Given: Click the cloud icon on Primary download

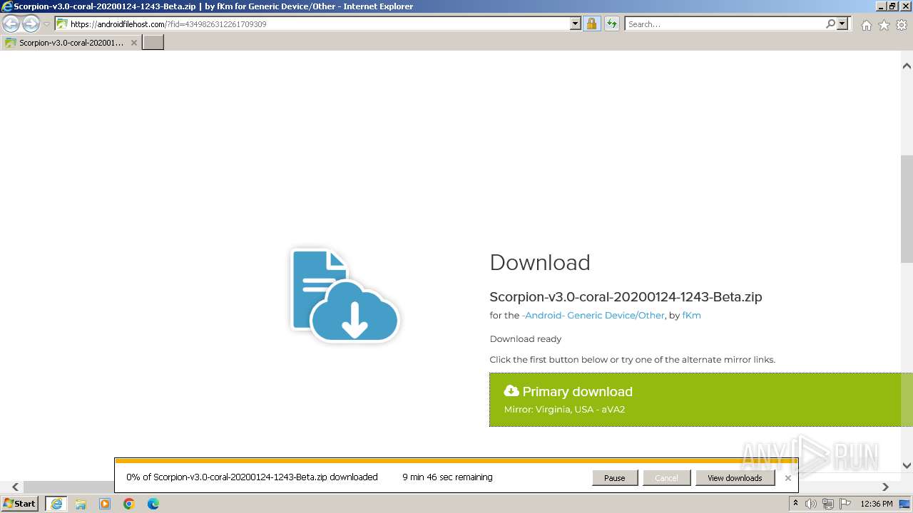Looking at the screenshot, I should tap(511, 390).
